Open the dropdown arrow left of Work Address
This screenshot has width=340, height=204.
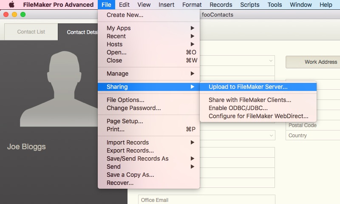[271, 61]
